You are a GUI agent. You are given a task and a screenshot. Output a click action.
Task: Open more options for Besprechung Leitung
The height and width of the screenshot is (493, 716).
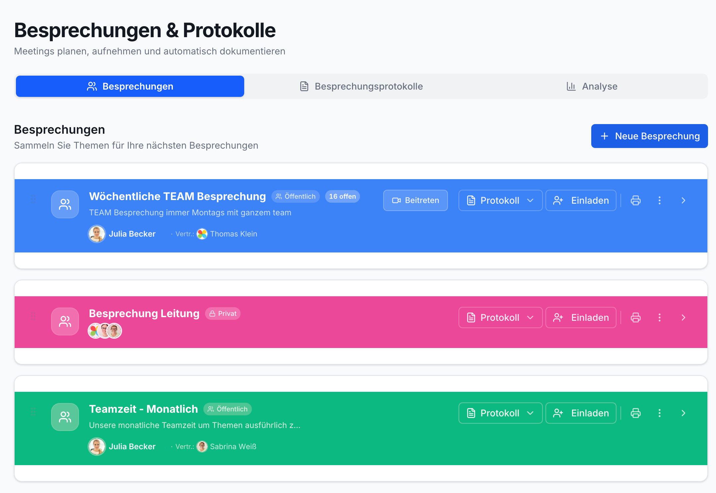pyautogui.click(x=660, y=317)
